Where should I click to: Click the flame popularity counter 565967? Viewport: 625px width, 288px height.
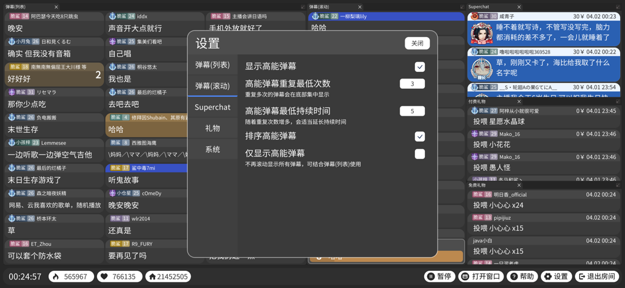(x=71, y=276)
